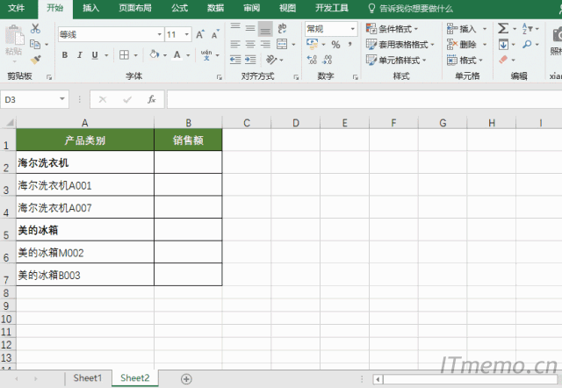Screen dimensions: 562x388
Task: Select cell A2 containing 海尔洗衣机
Action: tap(84, 162)
